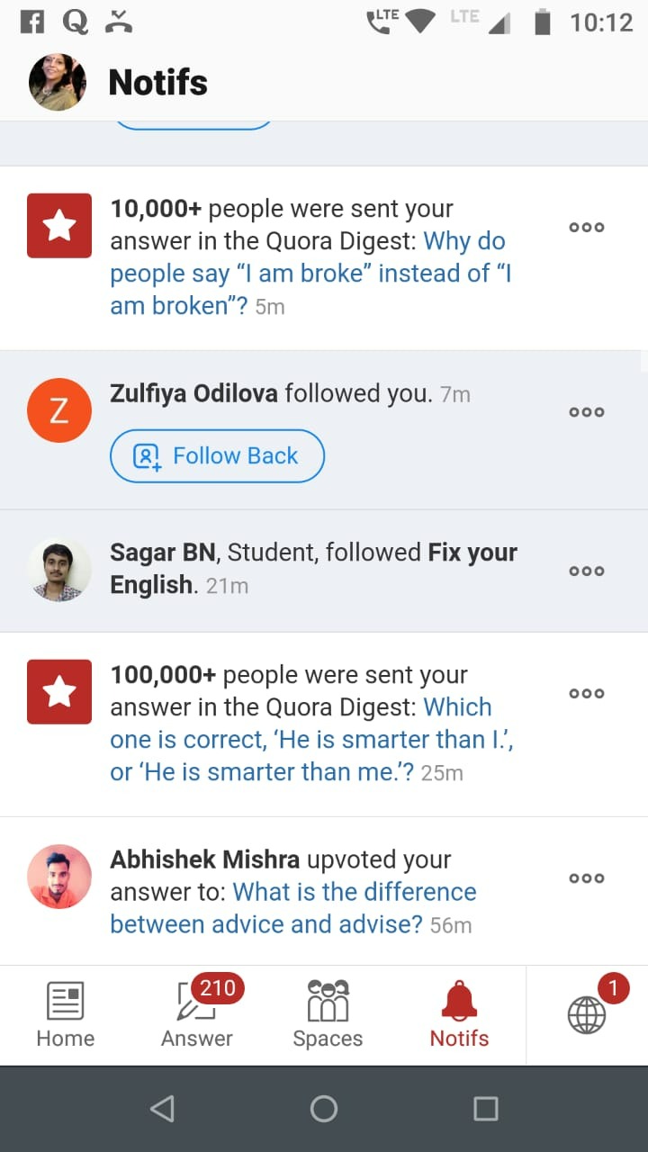Open the Spaces tab
This screenshot has width=648, height=1152.
tap(328, 1015)
